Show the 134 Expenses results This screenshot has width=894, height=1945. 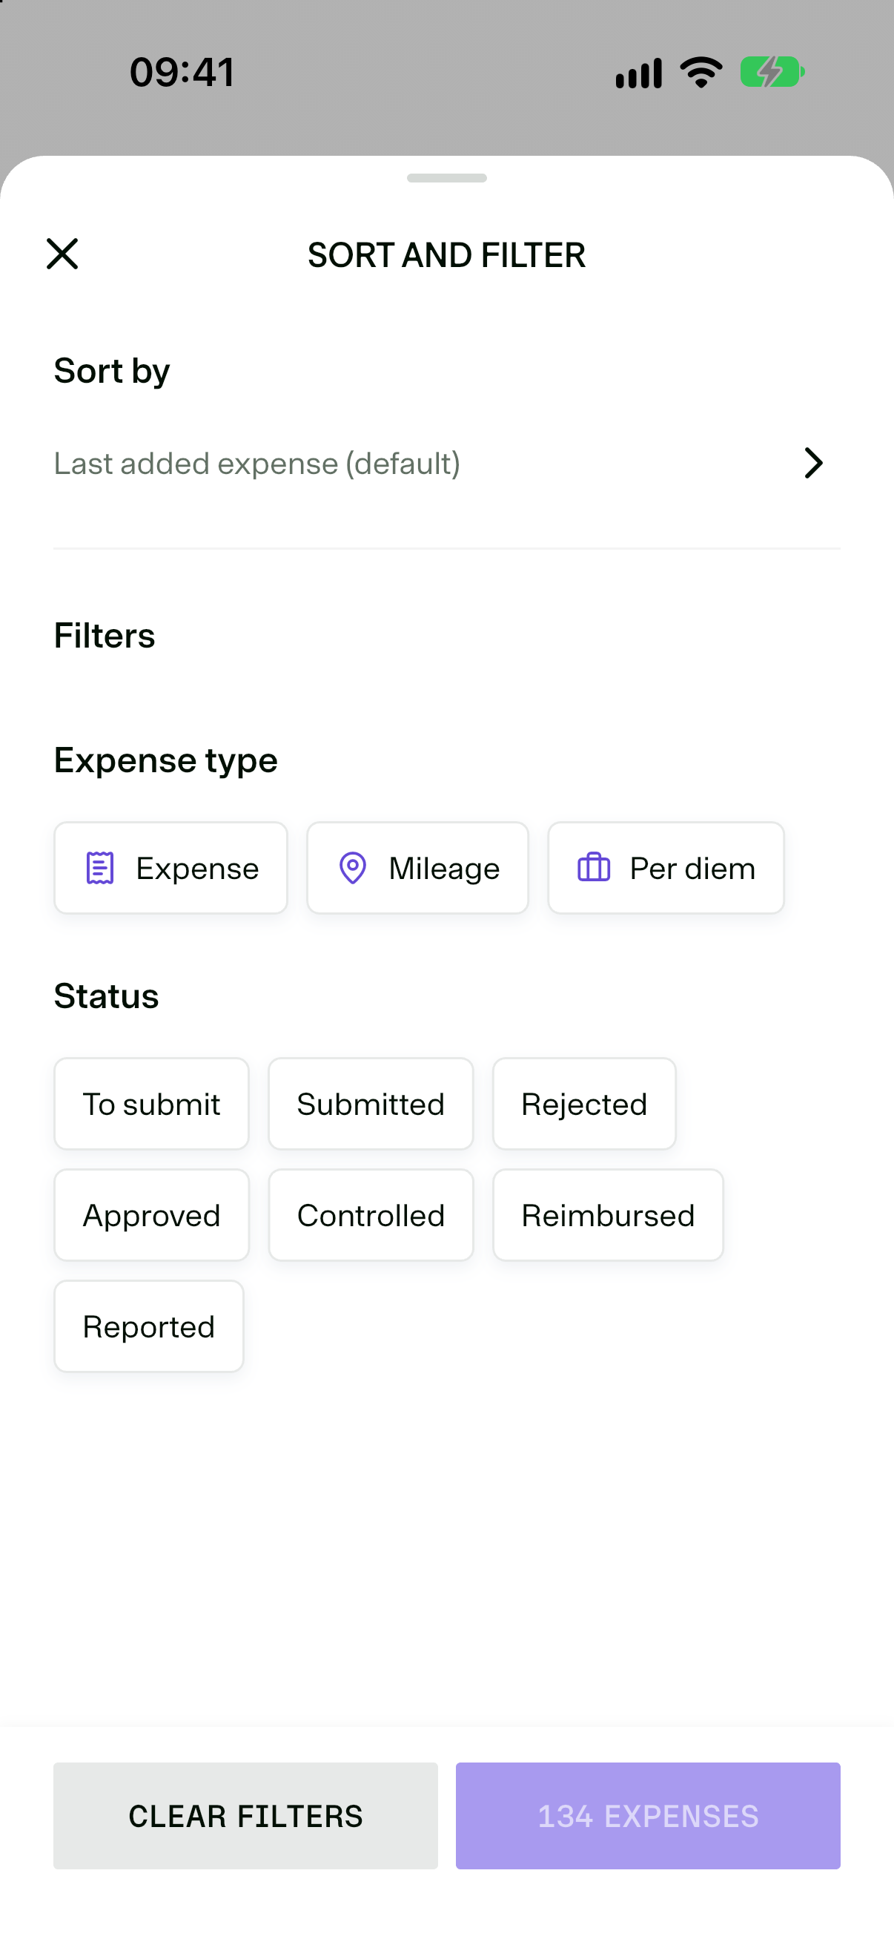[x=648, y=1816]
